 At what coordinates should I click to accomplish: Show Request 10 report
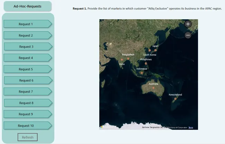pos(28,126)
